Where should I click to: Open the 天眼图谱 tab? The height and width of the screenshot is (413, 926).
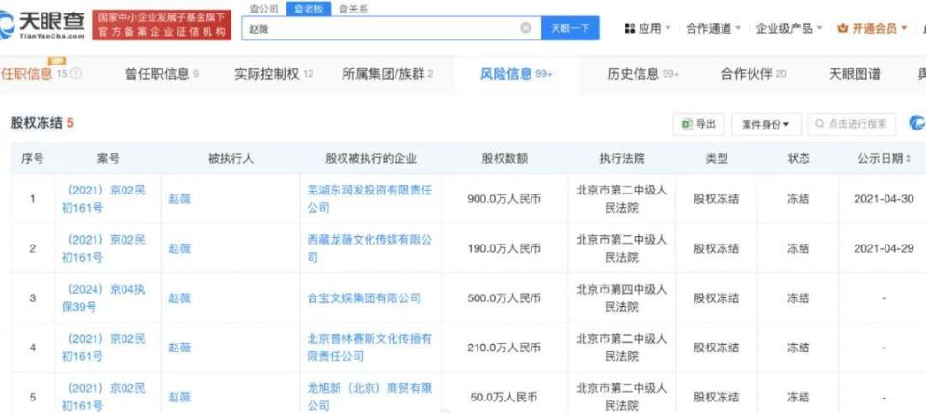point(855,74)
